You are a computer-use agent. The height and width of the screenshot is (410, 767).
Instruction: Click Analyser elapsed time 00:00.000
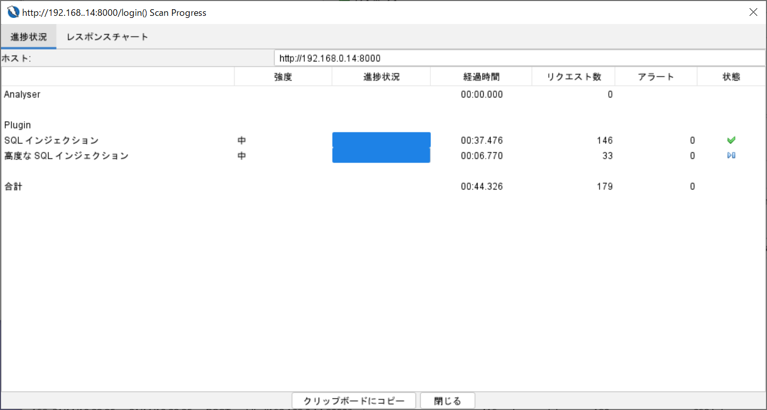click(x=482, y=94)
